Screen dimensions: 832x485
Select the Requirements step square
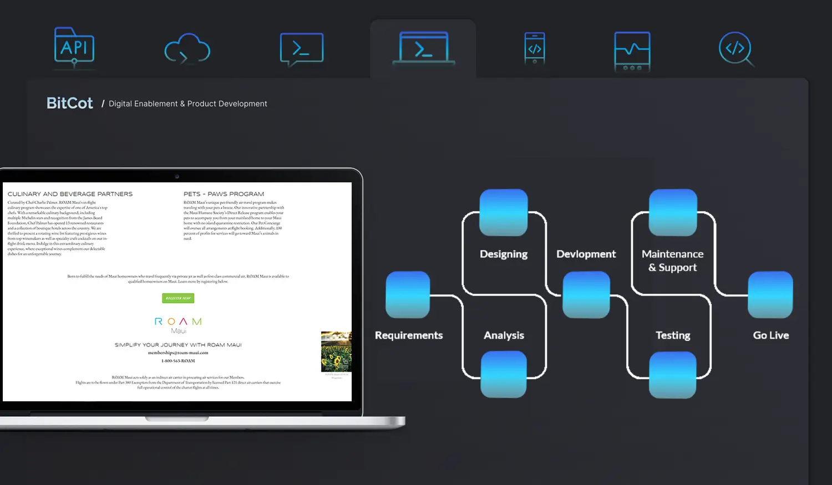click(408, 294)
